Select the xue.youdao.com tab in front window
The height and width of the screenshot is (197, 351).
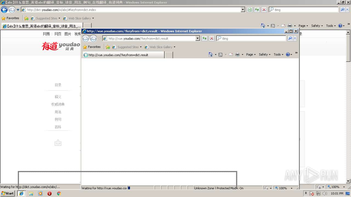pyautogui.click(x=123, y=55)
